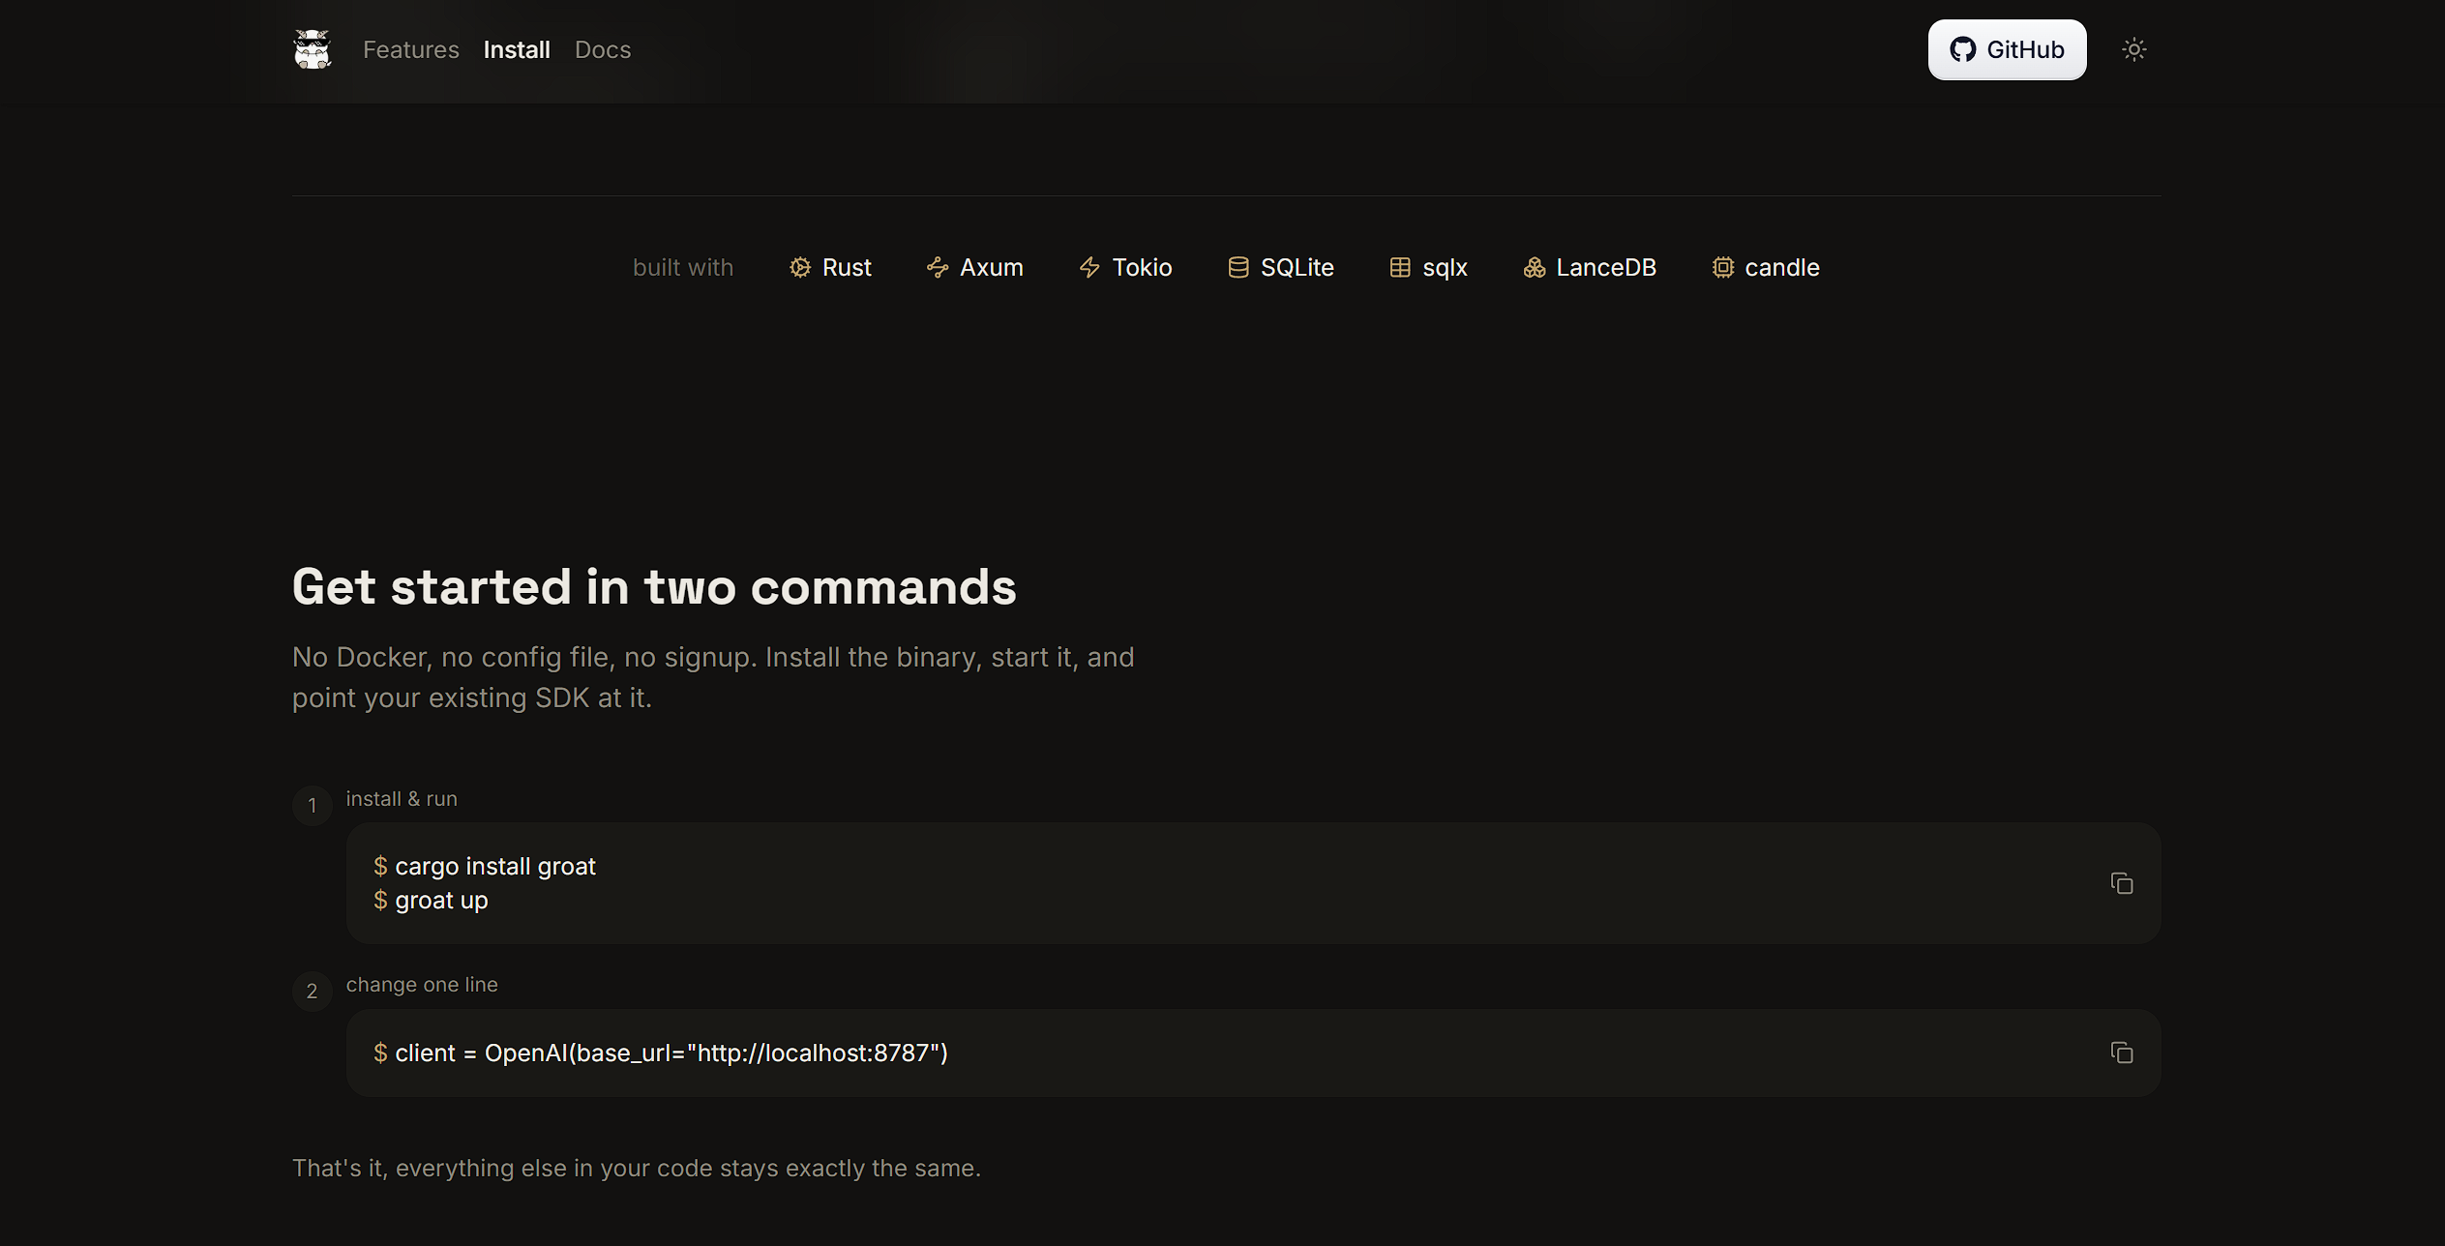Click the Rust gear icon
2445x1246 pixels.
[800, 267]
